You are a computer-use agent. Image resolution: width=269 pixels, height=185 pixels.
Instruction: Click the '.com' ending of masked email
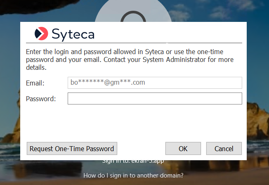[x=138, y=83]
